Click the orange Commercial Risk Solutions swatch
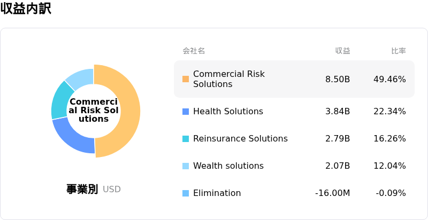The width and height of the screenshot is (428, 220). click(186, 79)
